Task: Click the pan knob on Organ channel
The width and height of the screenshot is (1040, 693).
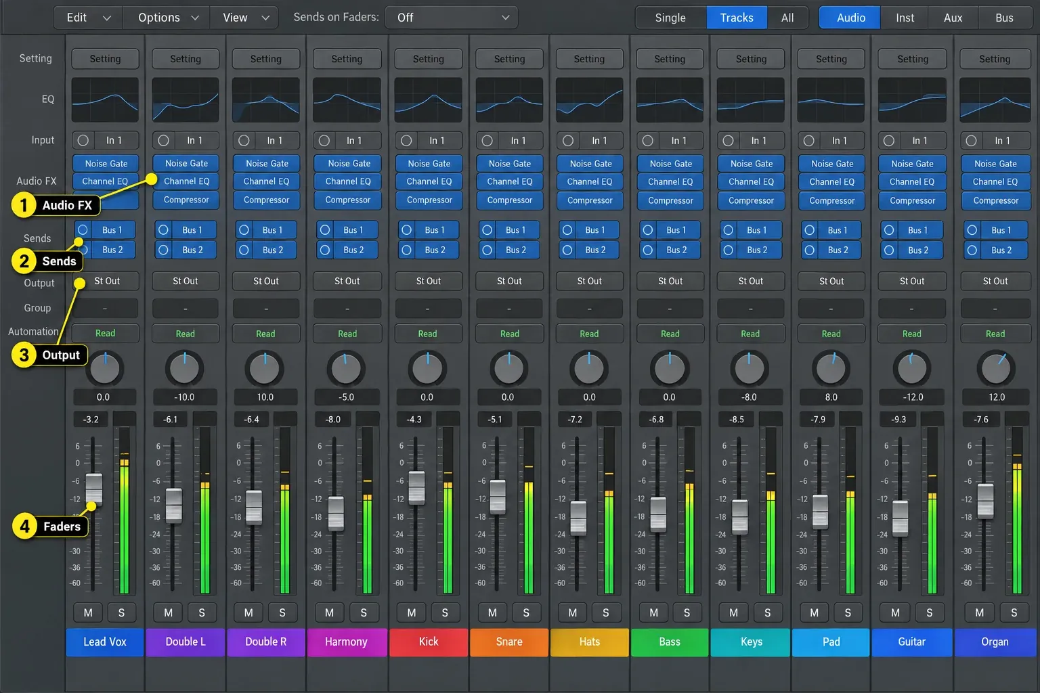Action: point(995,368)
